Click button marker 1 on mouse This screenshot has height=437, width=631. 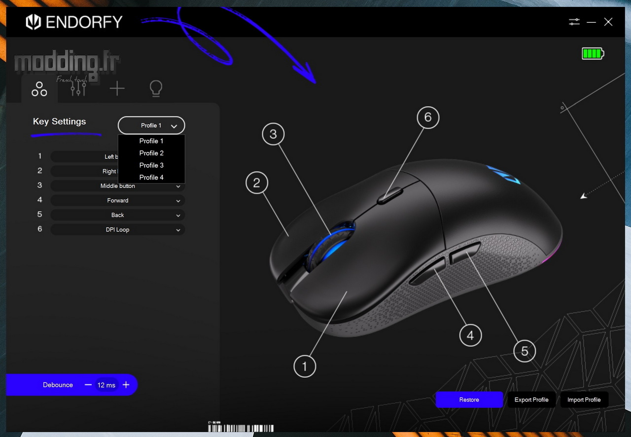305,366
